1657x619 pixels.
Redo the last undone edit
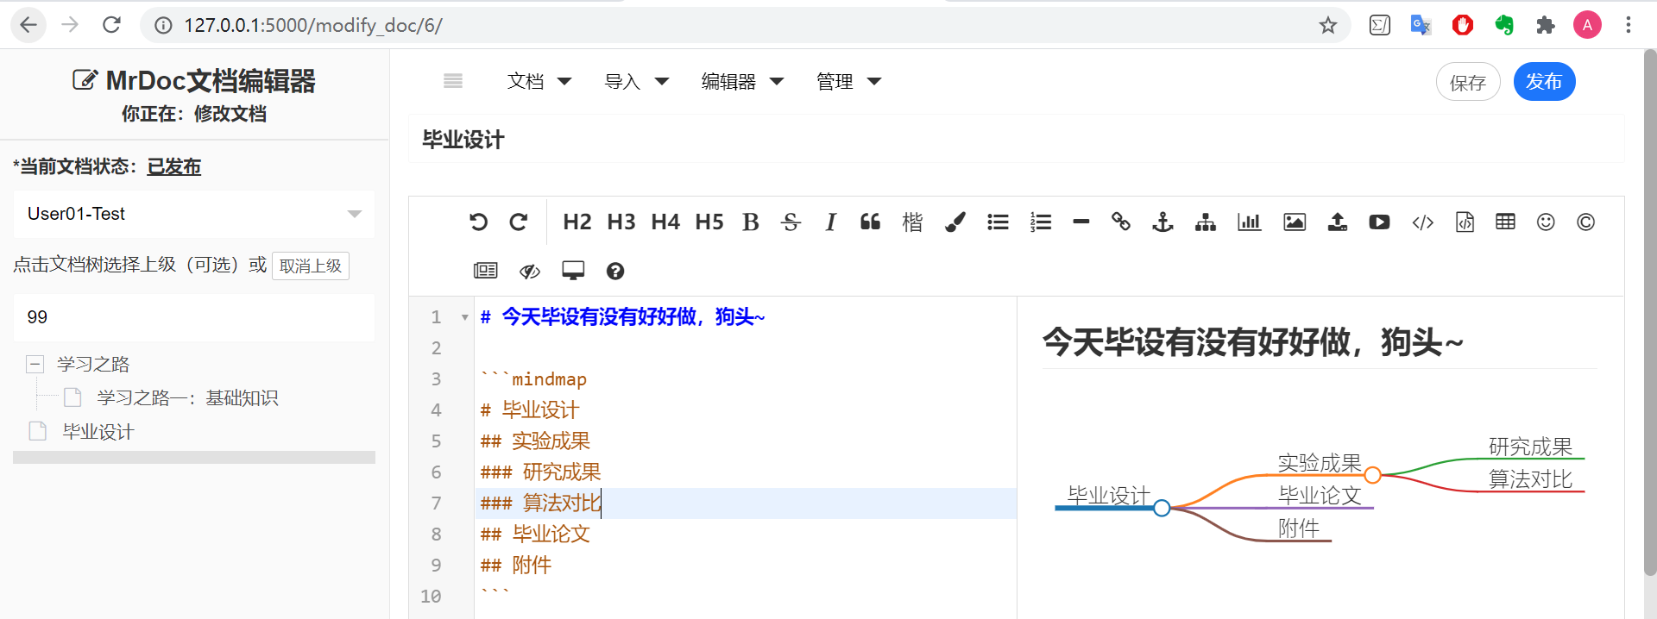(519, 222)
